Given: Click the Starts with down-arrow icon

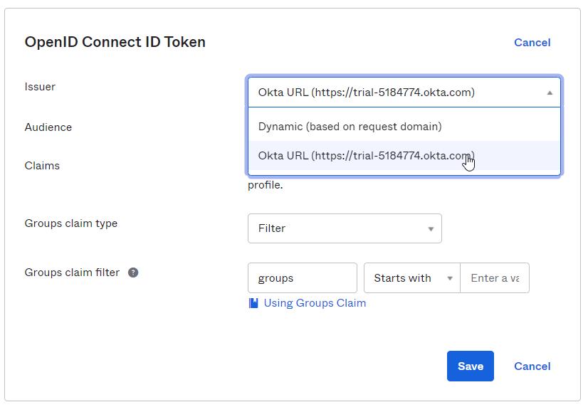Looking at the screenshot, I should coord(450,278).
